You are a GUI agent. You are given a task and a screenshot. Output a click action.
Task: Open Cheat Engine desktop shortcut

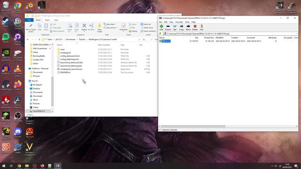click(6, 85)
